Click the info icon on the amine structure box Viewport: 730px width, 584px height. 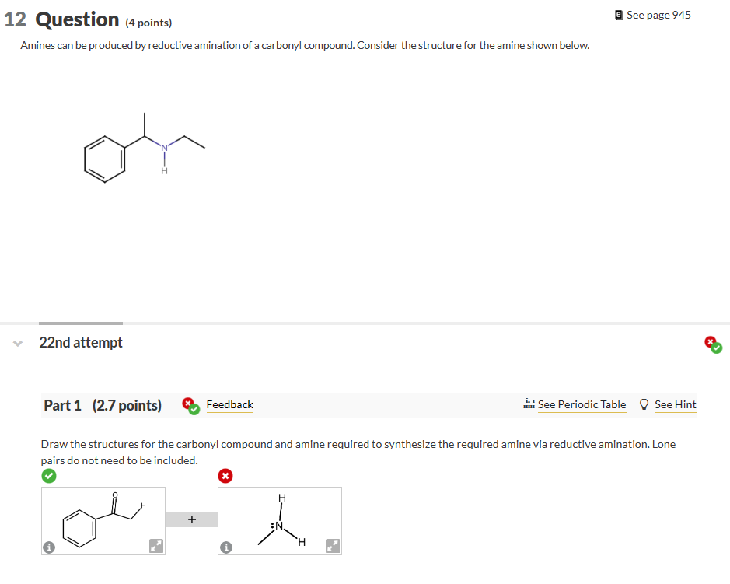click(x=225, y=547)
